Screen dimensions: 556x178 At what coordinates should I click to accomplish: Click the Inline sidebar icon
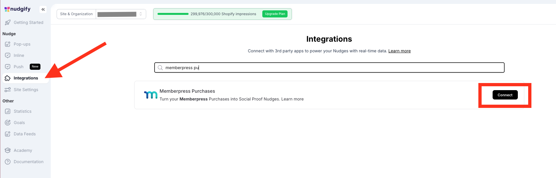(8, 56)
